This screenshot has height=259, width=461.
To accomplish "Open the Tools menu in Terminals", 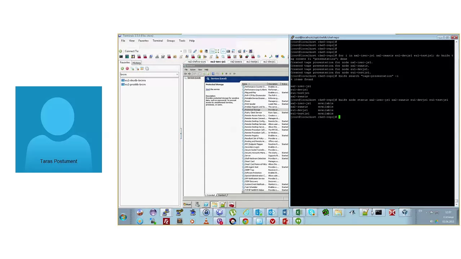I will (x=182, y=41).
